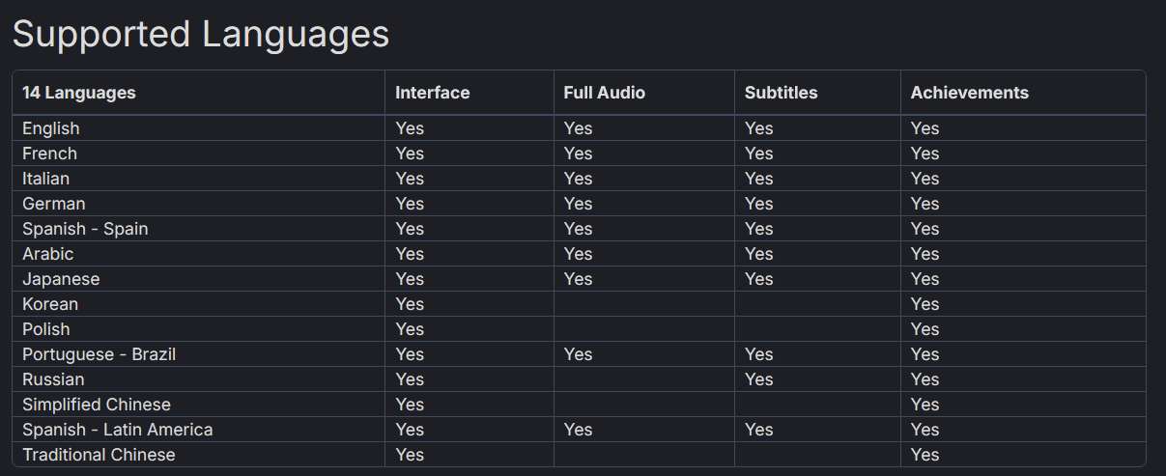Click the Interface Yes for German
1166x476 pixels.
tap(410, 204)
